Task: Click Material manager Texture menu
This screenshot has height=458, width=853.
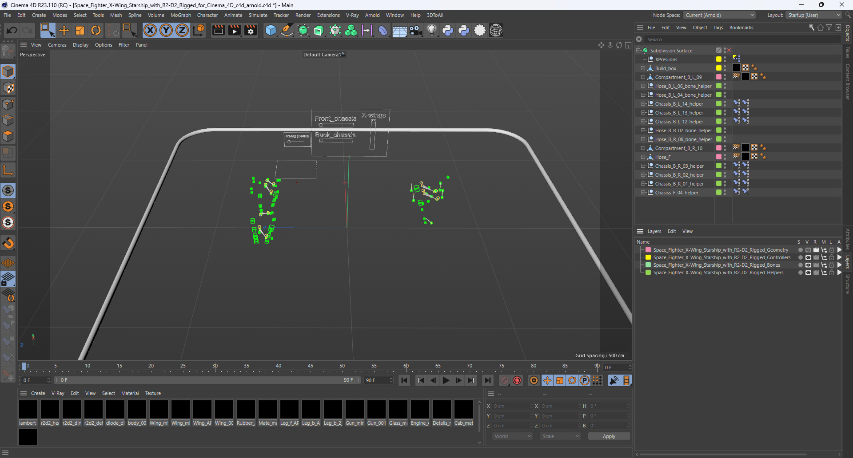Action: pos(153,393)
